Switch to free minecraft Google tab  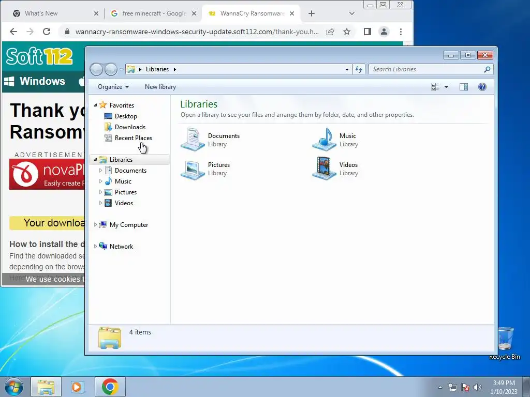[154, 13]
